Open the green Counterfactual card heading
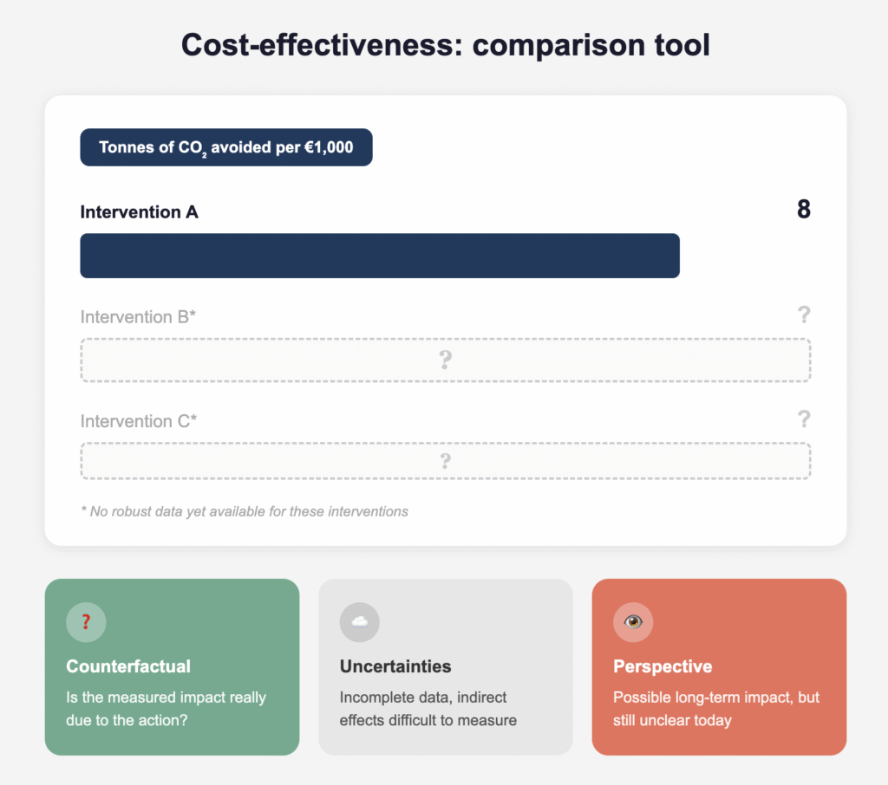The image size is (888, 785). pyautogui.click(x=128, y=666)
